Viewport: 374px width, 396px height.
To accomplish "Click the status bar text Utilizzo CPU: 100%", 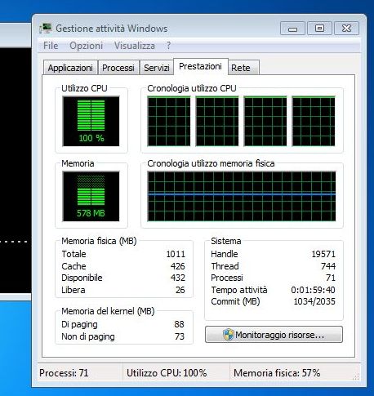I will pyautogui.click(x=167, y=373).
